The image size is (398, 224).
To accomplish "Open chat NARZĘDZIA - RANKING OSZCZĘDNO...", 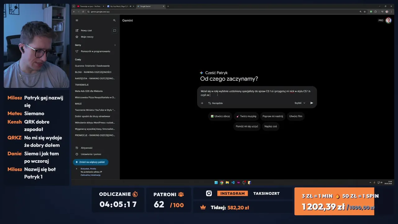I will pos(95,78).
